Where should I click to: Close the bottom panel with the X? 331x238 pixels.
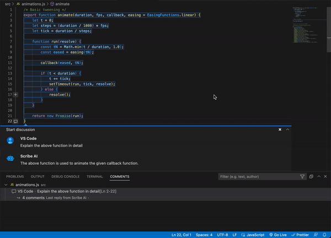[x=325, y=176]
